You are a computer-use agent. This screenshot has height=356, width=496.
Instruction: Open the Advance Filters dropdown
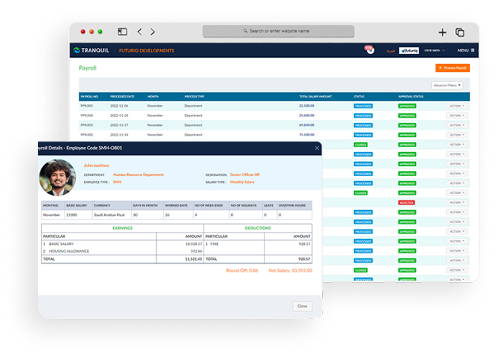pyautogui.click(x=447, y=85)
